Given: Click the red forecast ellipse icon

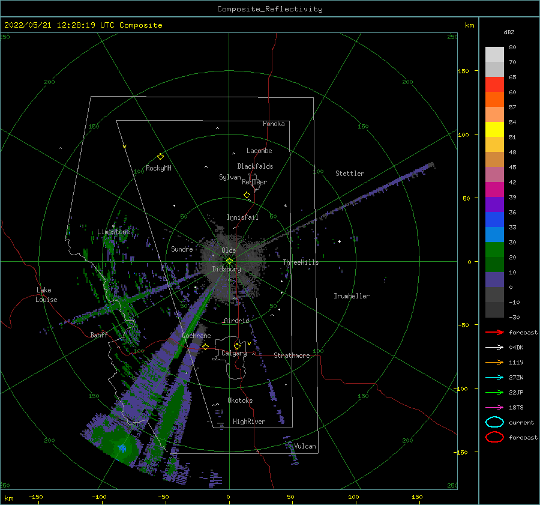Looking at the screenshot, I should [x=494, y=437].
